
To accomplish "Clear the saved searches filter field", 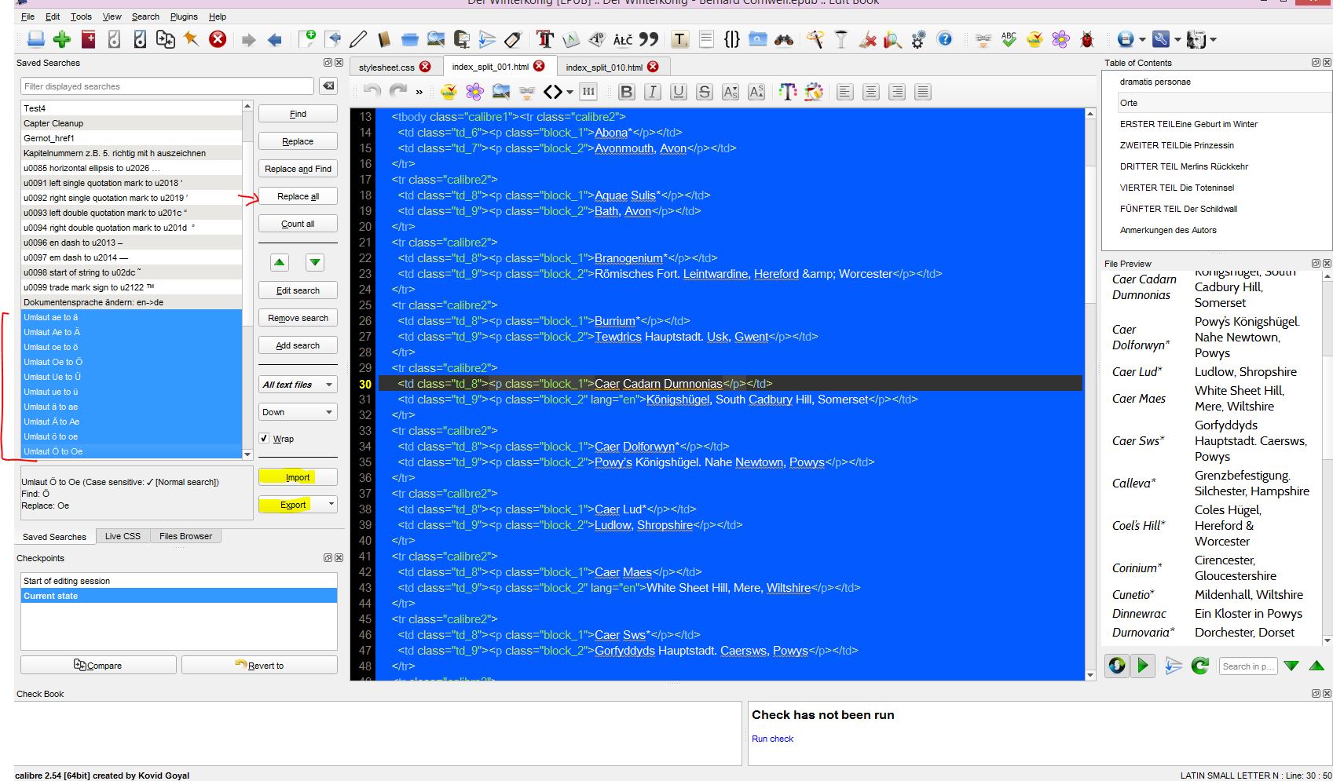I will pyautogui.click(x=329, y=86).
